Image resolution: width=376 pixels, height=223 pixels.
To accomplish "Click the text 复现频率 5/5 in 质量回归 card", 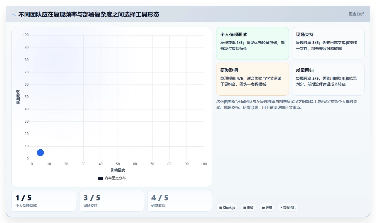I will point(308,78).
